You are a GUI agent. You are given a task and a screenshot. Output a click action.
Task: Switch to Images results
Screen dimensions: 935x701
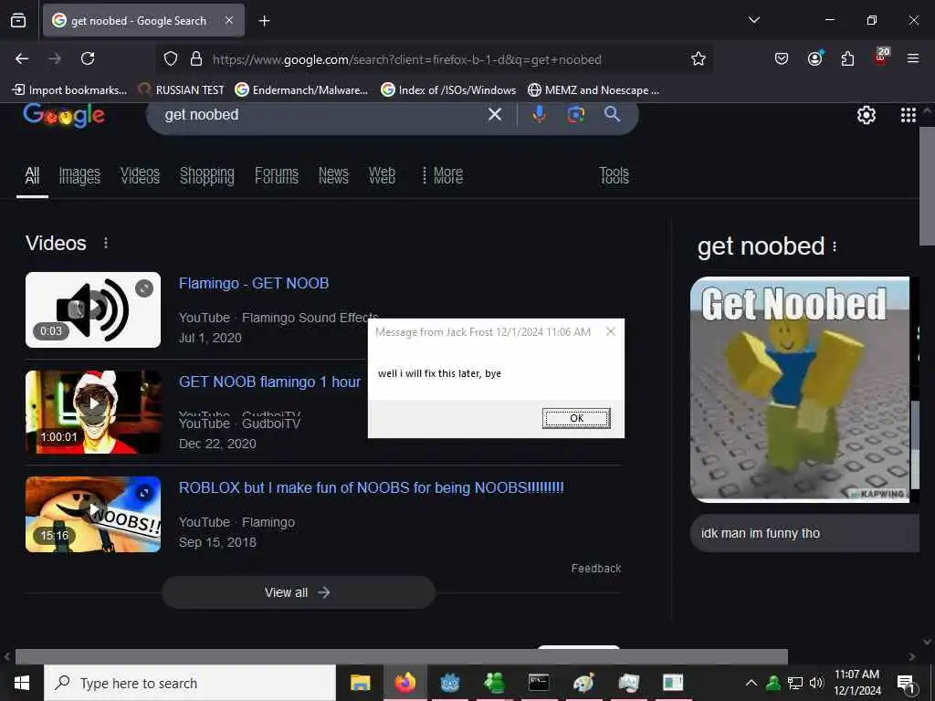tap(79, 175)
